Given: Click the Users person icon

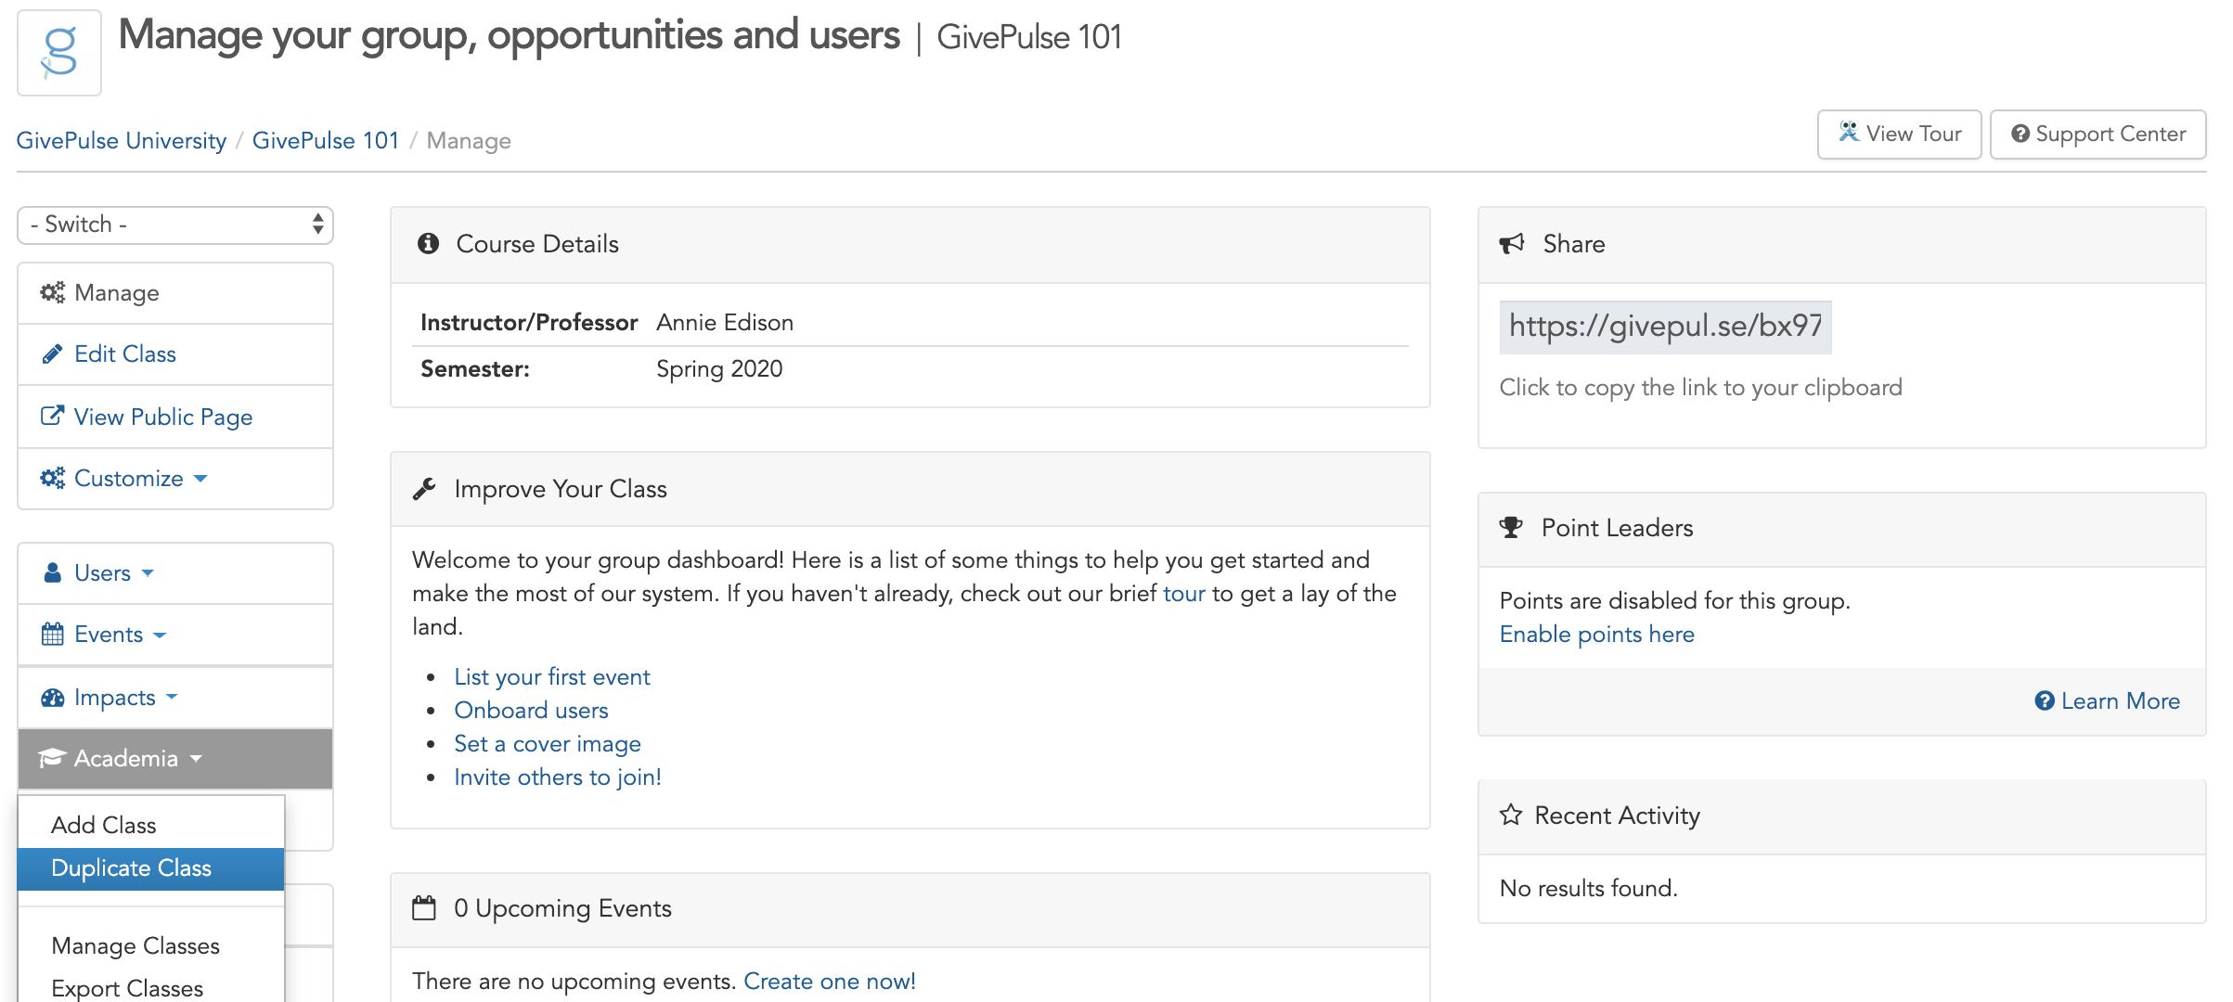Looking at the screenshot, I should [x=52, y=573].
